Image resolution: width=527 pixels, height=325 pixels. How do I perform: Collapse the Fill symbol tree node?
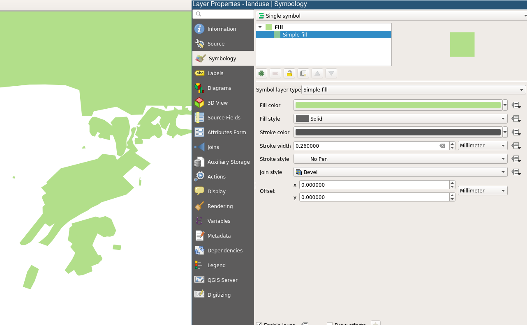pos(260,27)
